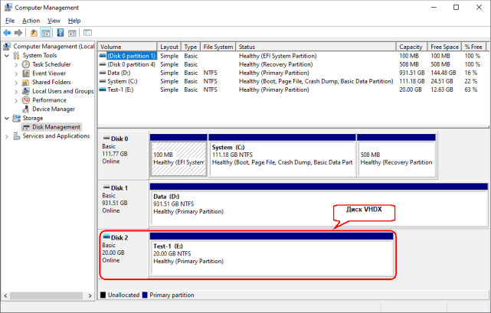The height and width of the screenshot is (313, 491).
Task: Sort by the Status column header
Action: pos(316,47)
